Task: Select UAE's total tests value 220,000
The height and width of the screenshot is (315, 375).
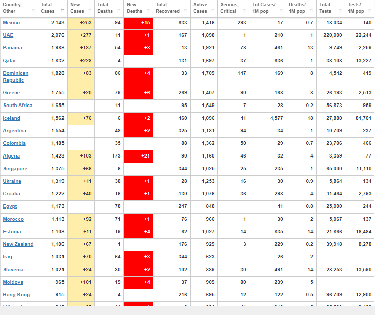Action: (x=333, y=35)
